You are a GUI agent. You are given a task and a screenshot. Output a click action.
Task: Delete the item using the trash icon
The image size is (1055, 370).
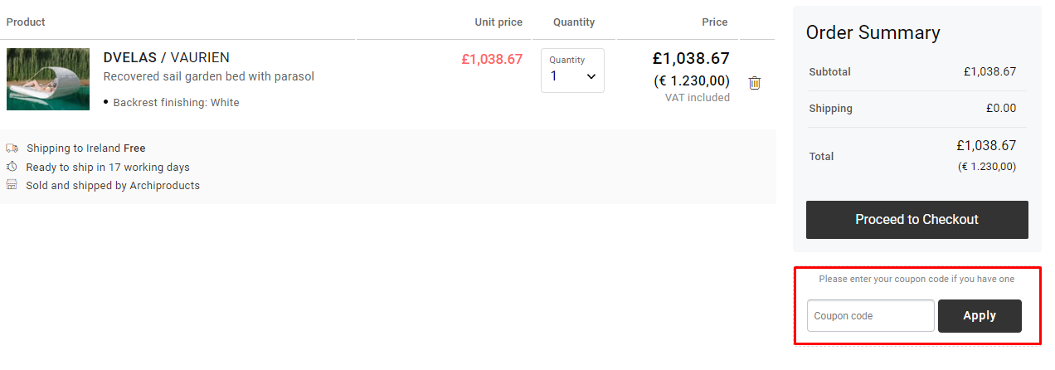pyautogui.click(x=755, y=83)
